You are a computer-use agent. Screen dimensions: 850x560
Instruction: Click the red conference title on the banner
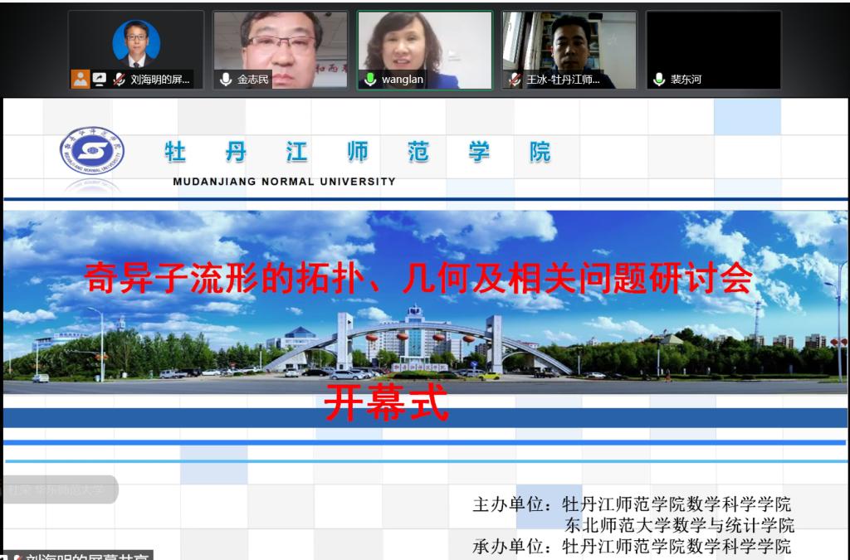click(418, 279)
